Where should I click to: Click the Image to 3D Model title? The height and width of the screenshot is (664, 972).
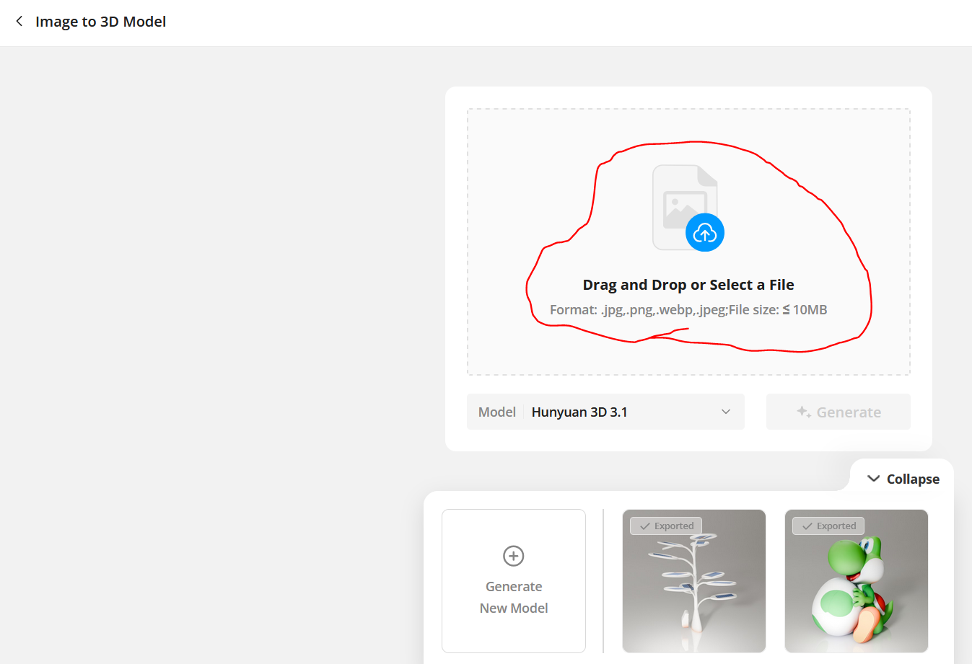(101, 22)
